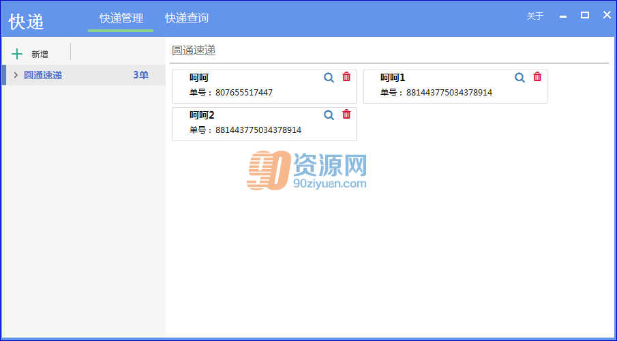The image size is (617, 341).
Task: Open the 关于 about link
Action: [x=535, y=16]
